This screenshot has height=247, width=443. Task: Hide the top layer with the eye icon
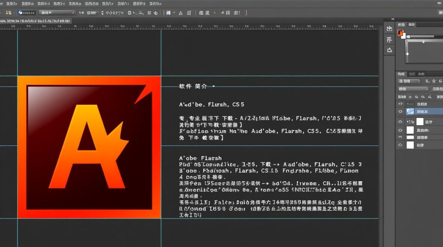400,104
